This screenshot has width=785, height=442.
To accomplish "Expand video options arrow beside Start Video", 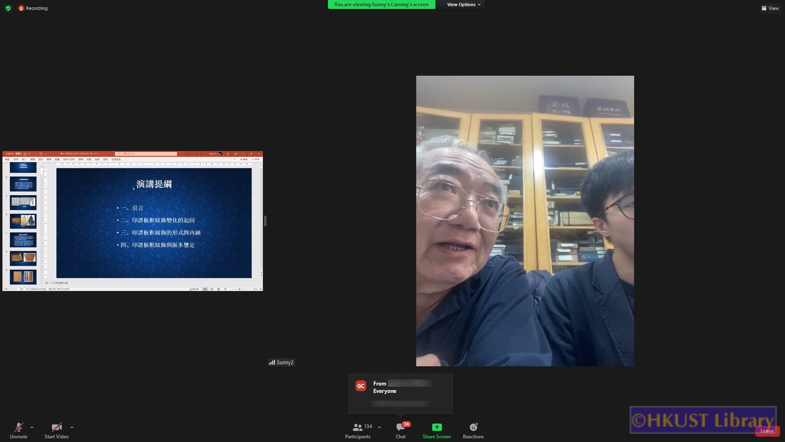I will [x=72, y=427].
